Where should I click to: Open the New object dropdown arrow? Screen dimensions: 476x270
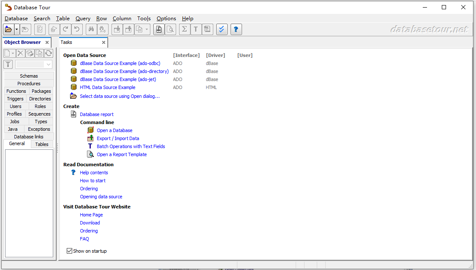[x=13, y=54]
